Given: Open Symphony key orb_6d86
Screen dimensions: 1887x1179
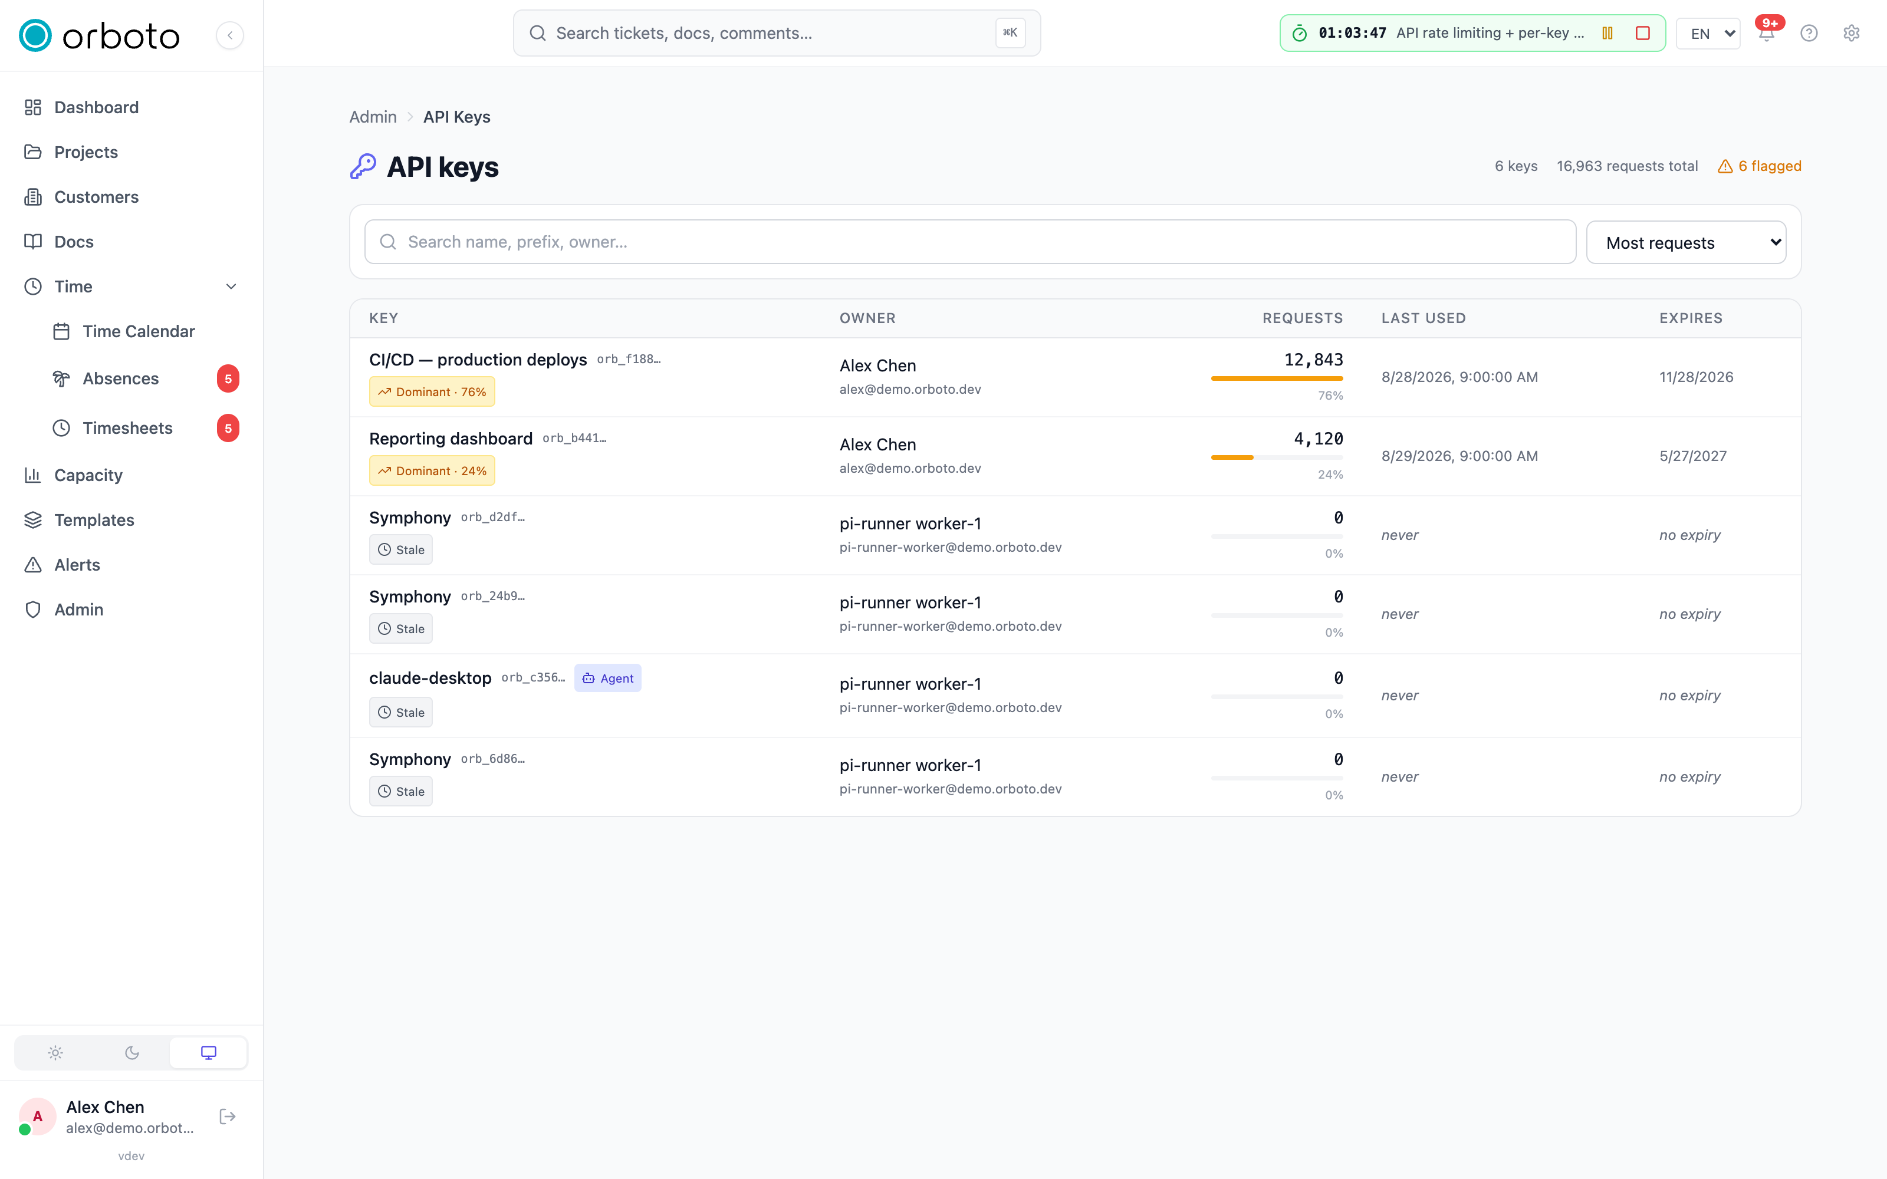Looking at the screenshot, I should [410, 759].
